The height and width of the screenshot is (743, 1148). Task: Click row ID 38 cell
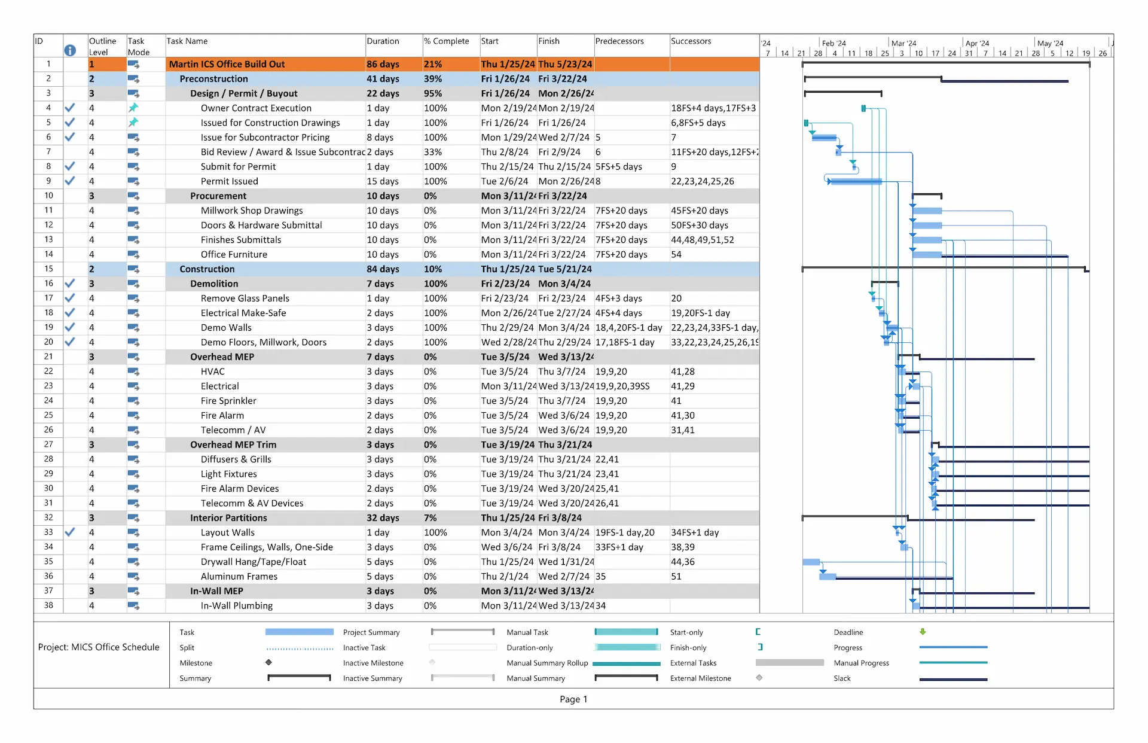[x=48, y=605]
